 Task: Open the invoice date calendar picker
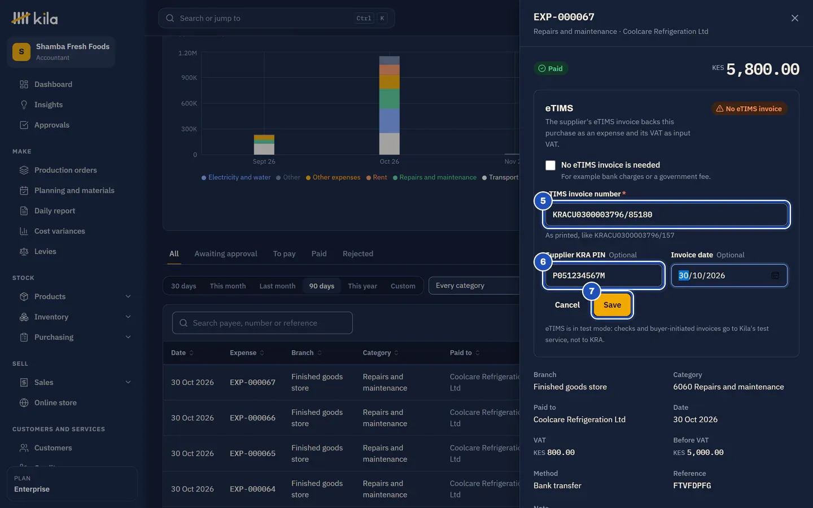[x=775, y=275]
